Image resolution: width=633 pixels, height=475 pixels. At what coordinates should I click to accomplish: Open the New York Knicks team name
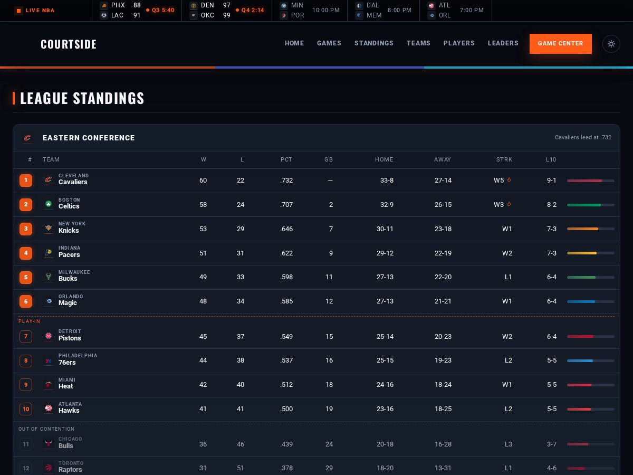pyautogui.click(x=72, y=227)
